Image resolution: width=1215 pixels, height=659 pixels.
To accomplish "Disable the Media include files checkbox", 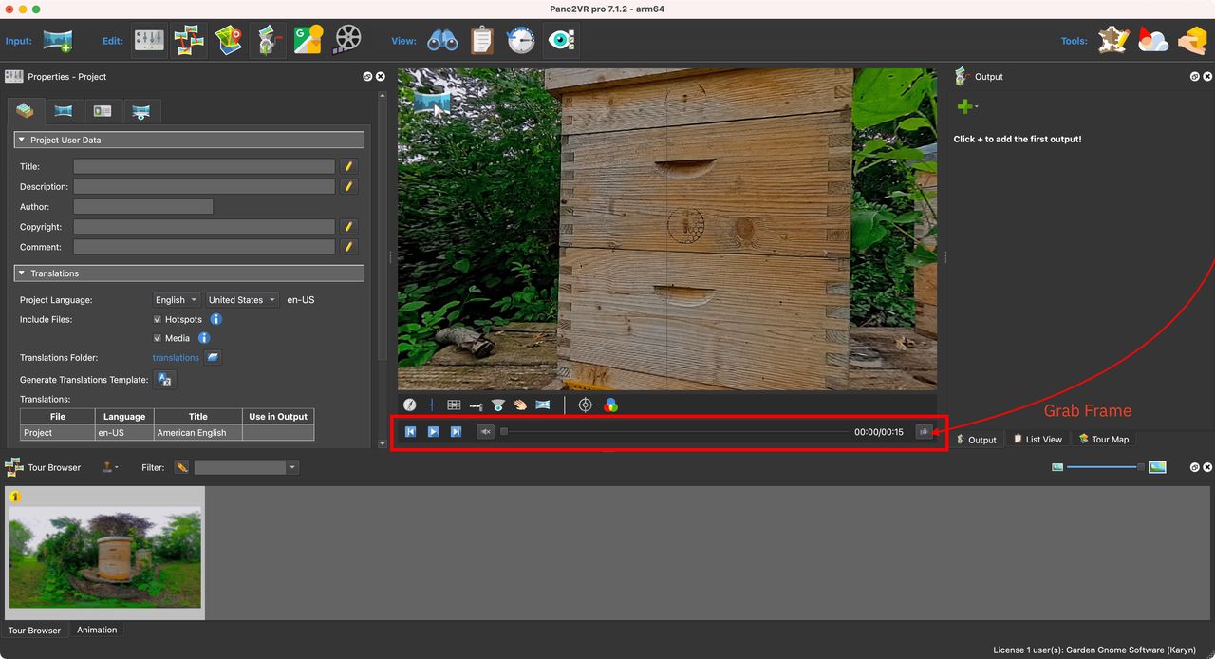I will [157, 338].
